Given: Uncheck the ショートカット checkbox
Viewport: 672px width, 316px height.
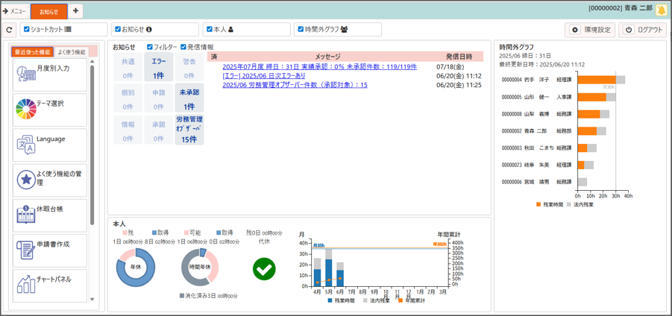Looking at the screenshot, I should coord(27,30).
